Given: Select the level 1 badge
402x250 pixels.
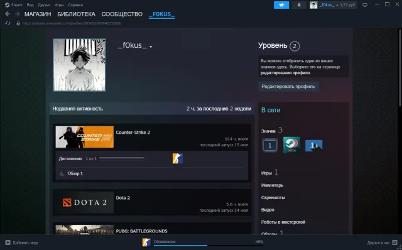Looking at the screenshot, I should 269,145.
